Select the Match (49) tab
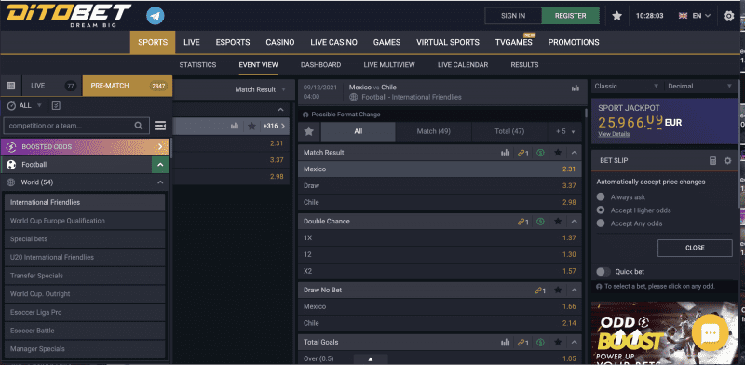The image size is (745, 365). [x=433, y=131]
